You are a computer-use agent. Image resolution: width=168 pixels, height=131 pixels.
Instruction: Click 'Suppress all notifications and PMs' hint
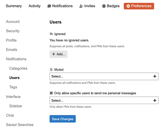coord(83,83)
